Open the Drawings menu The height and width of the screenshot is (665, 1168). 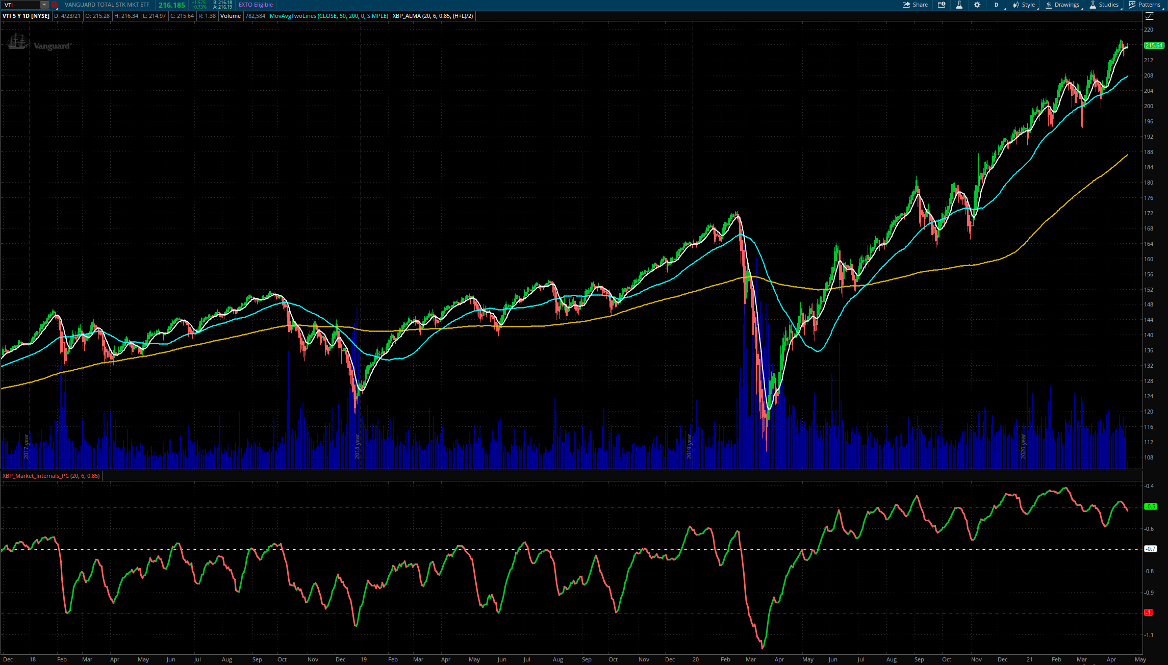tap(1063, 5)
